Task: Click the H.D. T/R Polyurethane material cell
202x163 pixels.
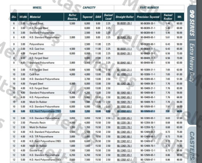Action: [41, 137]
